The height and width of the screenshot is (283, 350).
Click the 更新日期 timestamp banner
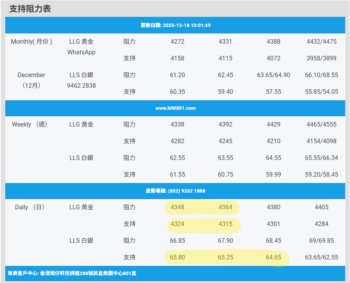175,25
